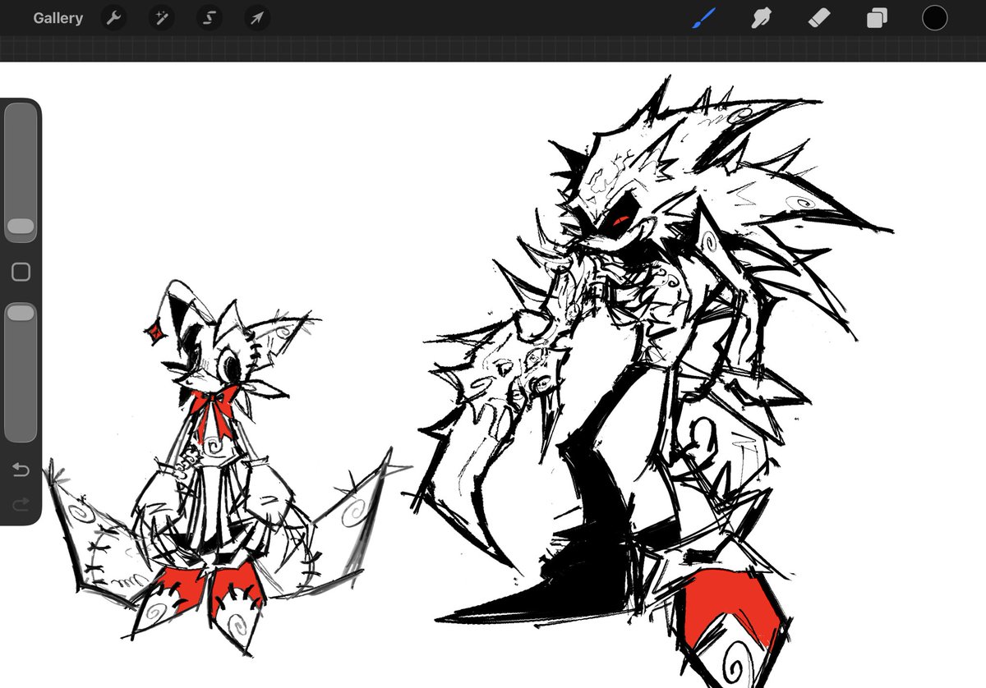986x688 pixels.
Task: Open the black color picker swatch
Action: 934,18
